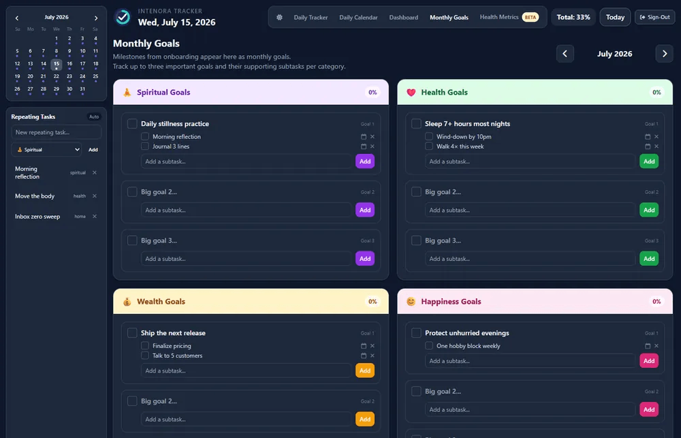Screen dimensions: 681x438
Task: Check off Sleep 7+ hours most nights
Action: (416, 124)
